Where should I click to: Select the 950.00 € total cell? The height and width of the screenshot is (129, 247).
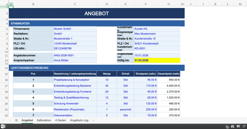tap(169, 80)
